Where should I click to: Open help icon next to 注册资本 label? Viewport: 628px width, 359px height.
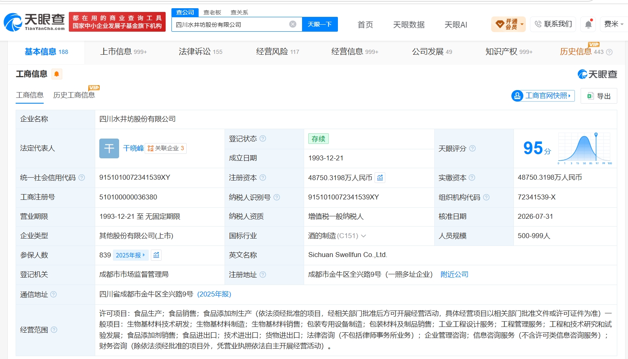263,178
